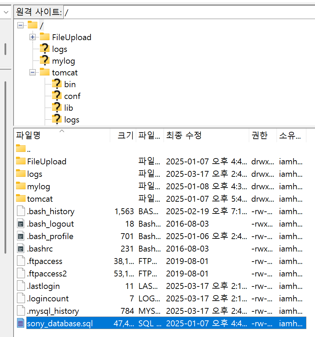Click mylog folder icon in file list
The image size is (315, 337).
tap(21, 186)
